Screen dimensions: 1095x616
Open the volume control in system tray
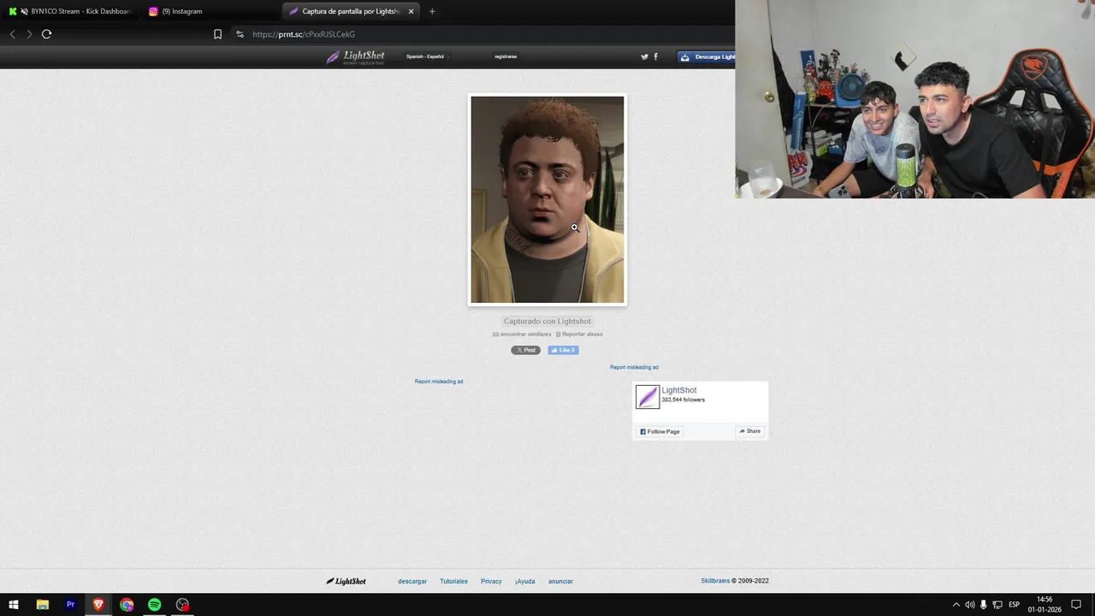click(x=970, y=605)
